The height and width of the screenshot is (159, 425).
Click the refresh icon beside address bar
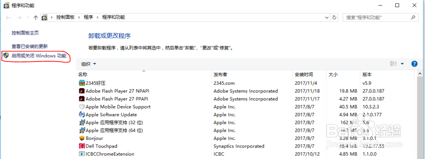(x=334, y=17)
